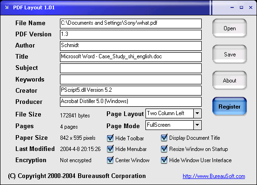The width and height of the screenshot is (257, 185).
Task: Minimize the PDF Layout window
Action: (232, 7)
